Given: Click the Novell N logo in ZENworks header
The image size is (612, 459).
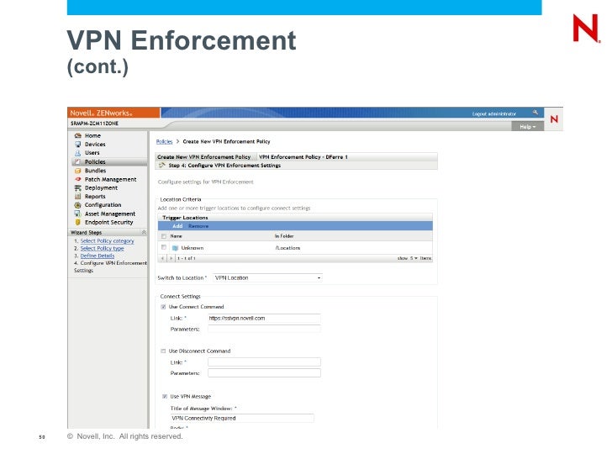Looking at the screenshot, I should pos(554,119).
